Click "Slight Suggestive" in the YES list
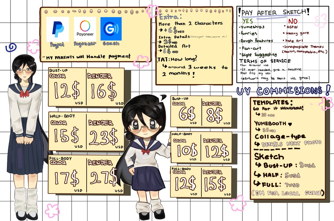Screen dimensions: 334x221 pos(258,55)
